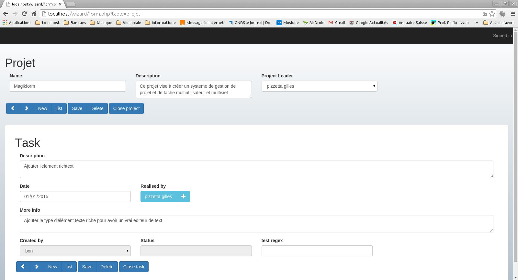
Task: Open Messagerie Internet bookmark
Action: pos(202,23)
